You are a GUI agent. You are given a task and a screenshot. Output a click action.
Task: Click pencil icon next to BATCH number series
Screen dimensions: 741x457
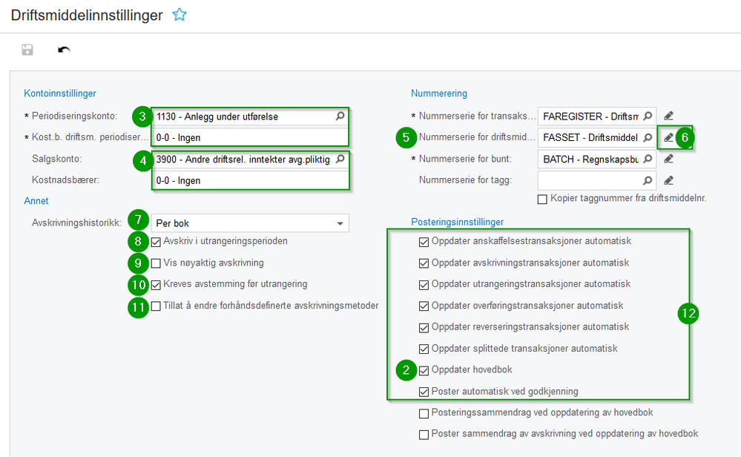pyautogui.click(x=668, y=160)
